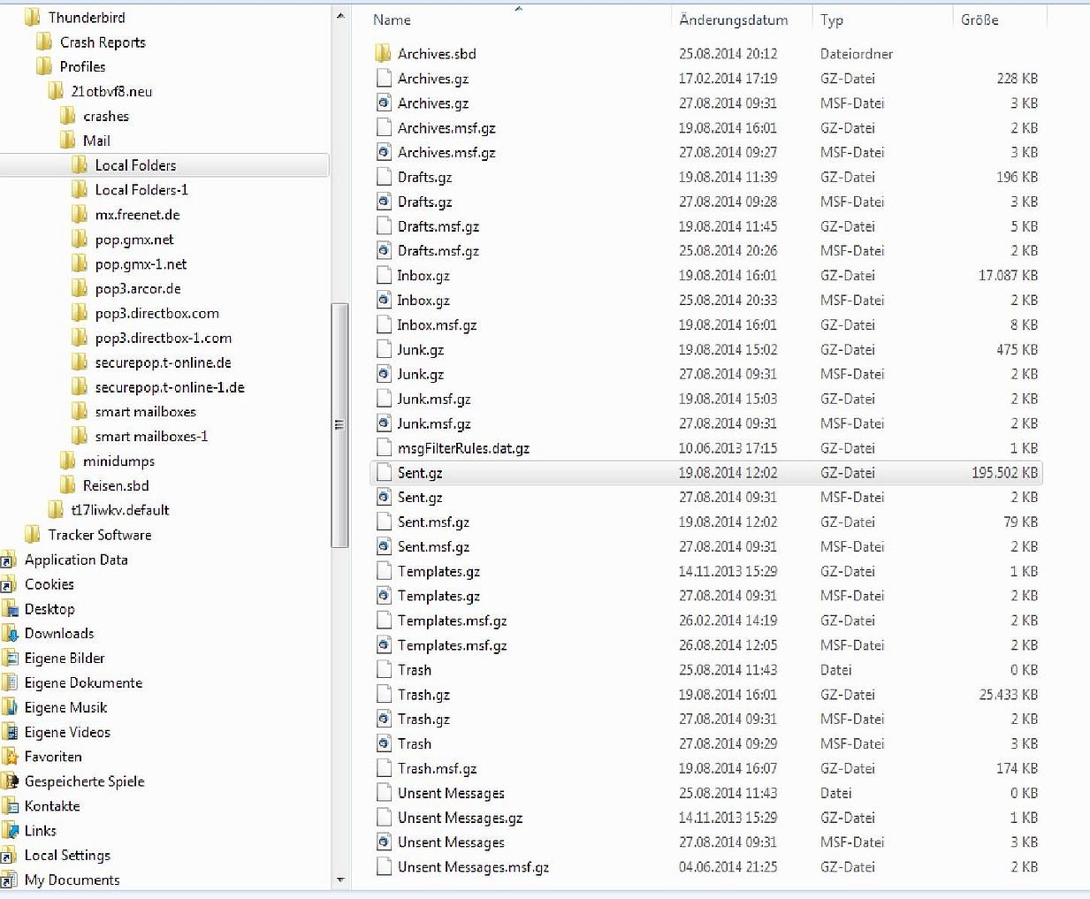Screen dimensions: 1090x899
Task: Click the msgFilterRules.dat.gz file icon
Action: [384, 448]
